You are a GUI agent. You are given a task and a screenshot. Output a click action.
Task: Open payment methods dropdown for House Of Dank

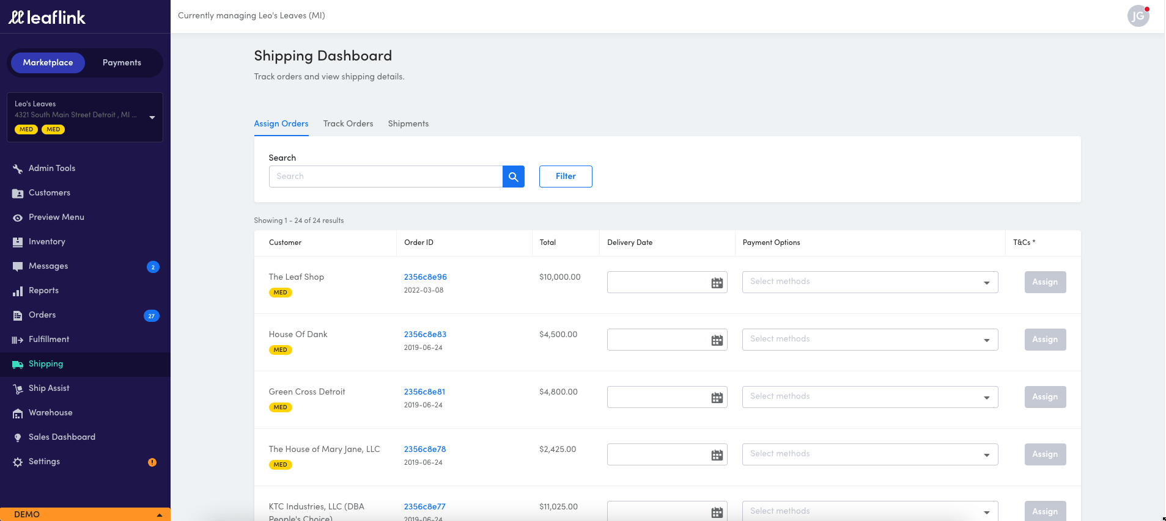pyautogui.click(x=870, y=340)
